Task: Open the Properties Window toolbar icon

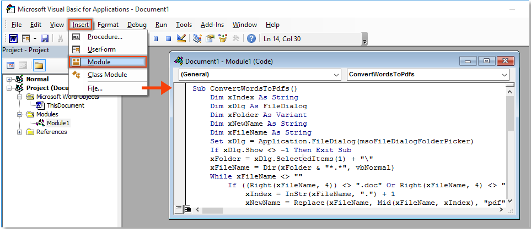Action: coord(210,38)
